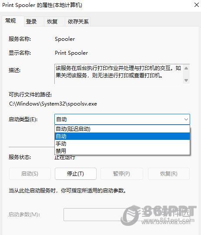Click the 暂停(P) button
The width and height of the screenshot is (201, 235).
[121, 174]
